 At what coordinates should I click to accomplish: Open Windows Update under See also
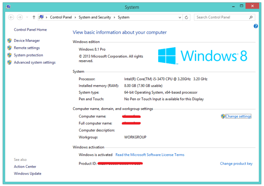click(x=28, y=174)
